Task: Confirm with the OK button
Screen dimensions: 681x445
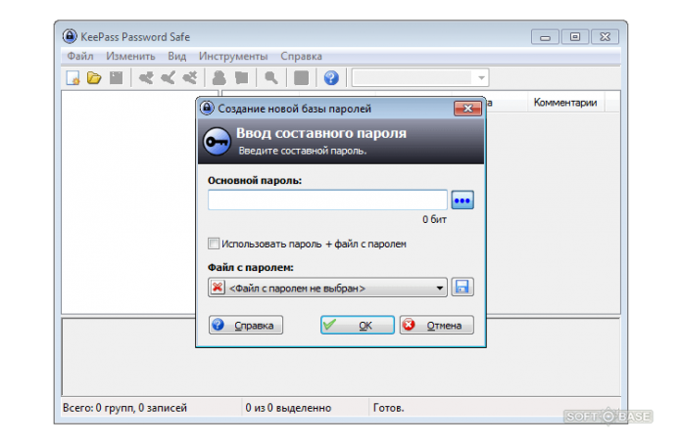Action: [358, 325]
